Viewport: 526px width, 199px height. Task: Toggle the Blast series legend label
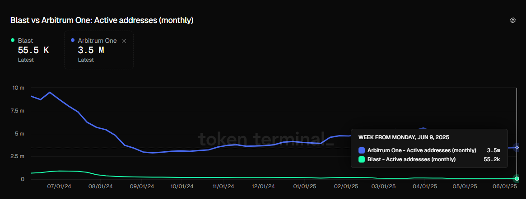[x=25, y=41]
